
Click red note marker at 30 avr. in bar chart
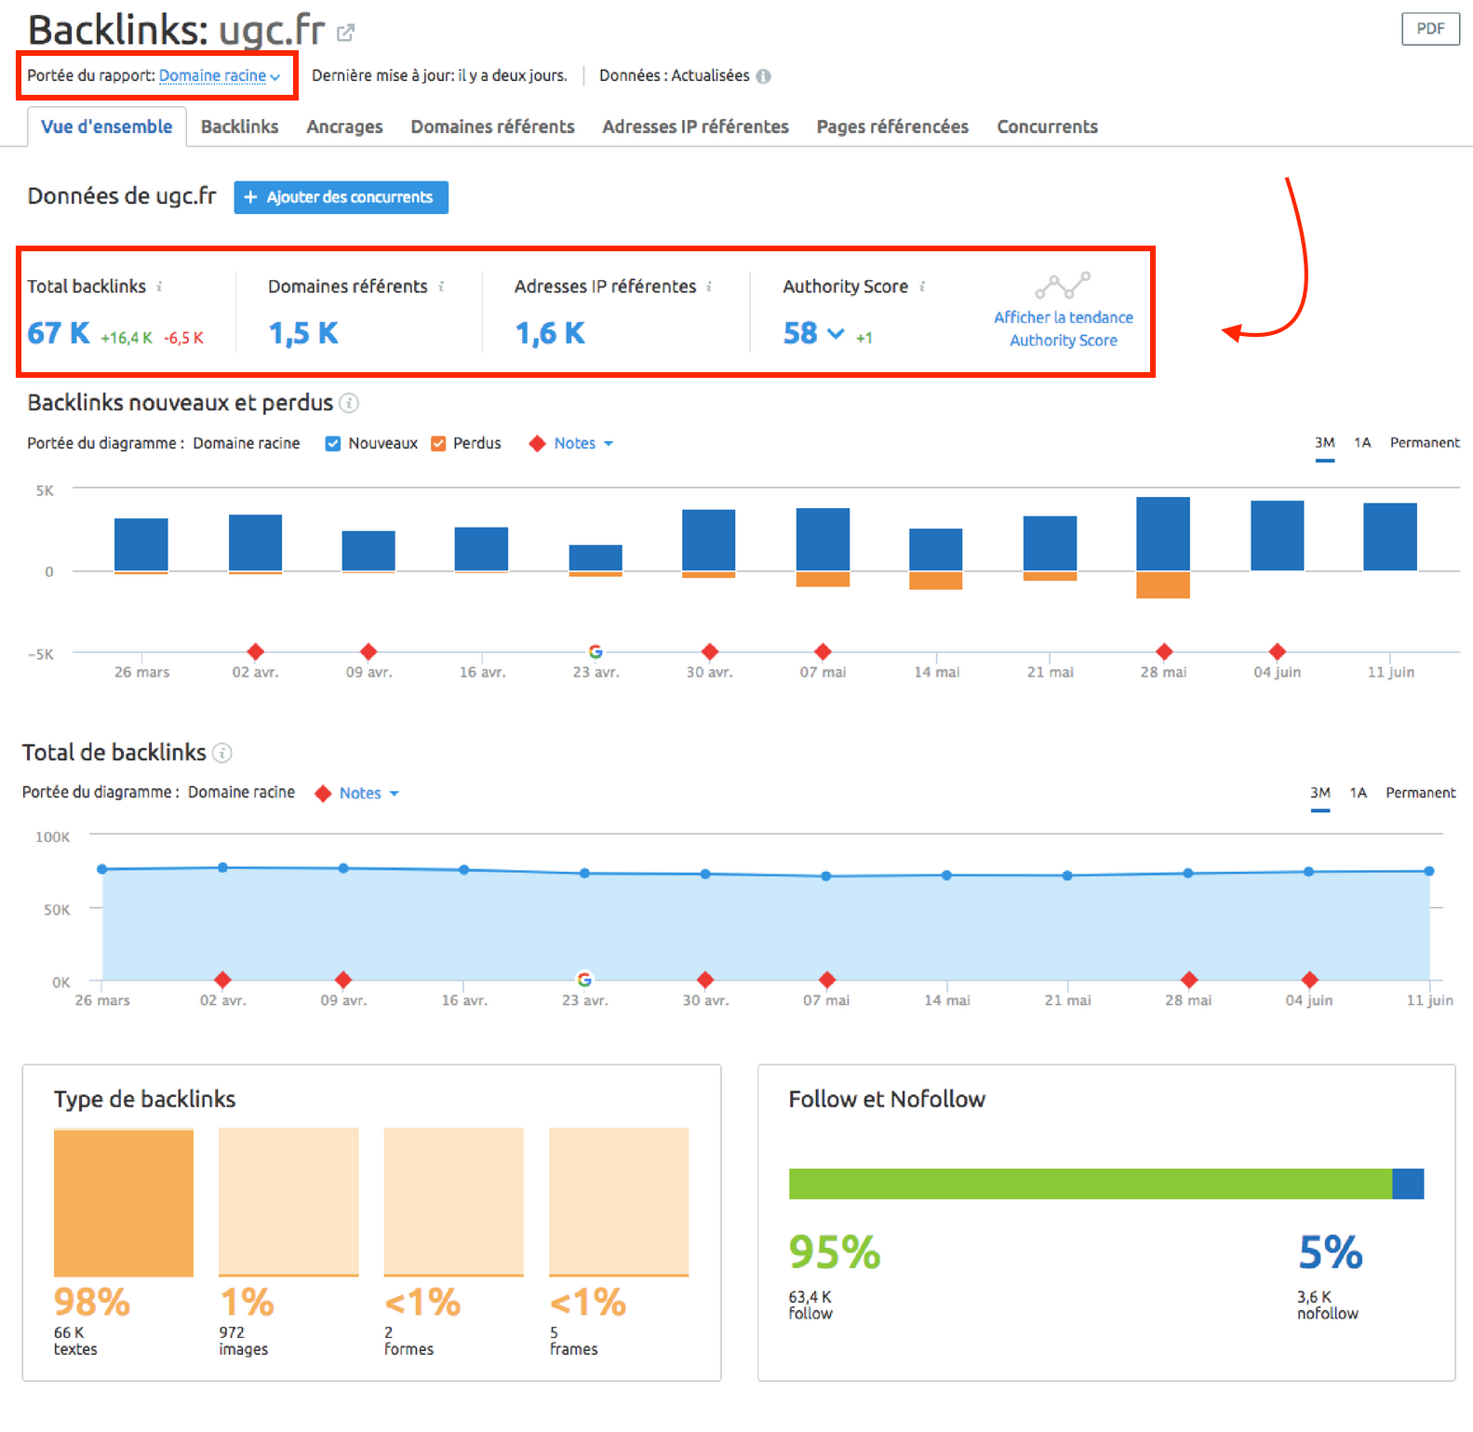point(710,651)
